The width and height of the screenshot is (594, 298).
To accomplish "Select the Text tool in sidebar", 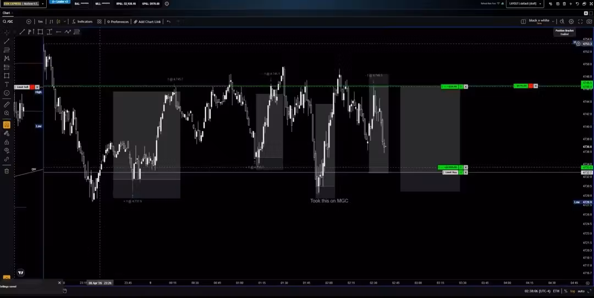I will pyautogui.click(x=7, y=84).
